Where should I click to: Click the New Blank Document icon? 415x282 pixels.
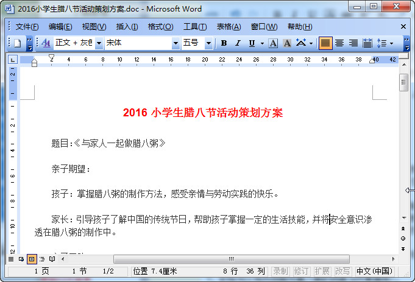[18, 43]
